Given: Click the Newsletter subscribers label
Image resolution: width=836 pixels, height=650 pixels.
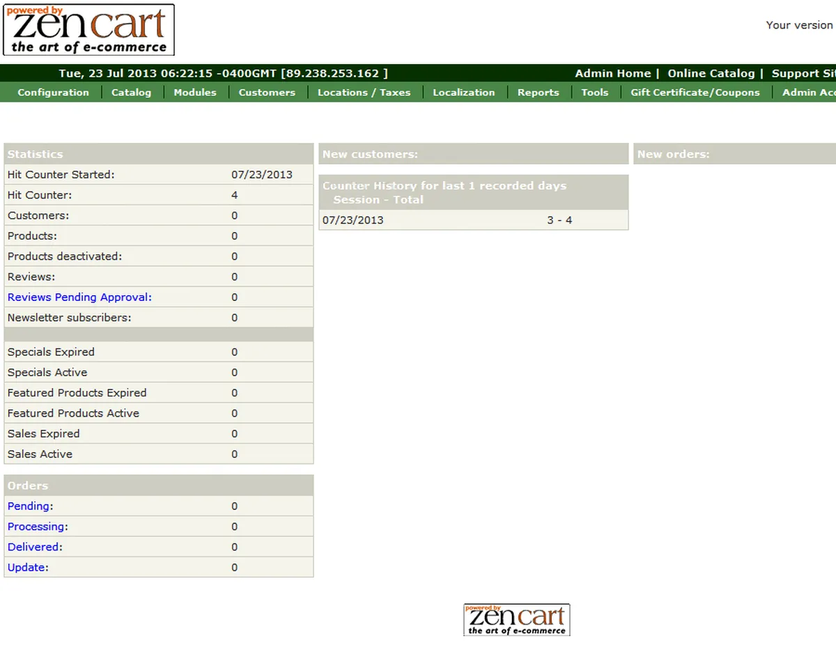Looking at the screenshot, I should pyautogui.click(x=70, y=318).
